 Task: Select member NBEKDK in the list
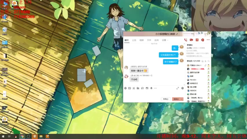(x=198, y=91)
